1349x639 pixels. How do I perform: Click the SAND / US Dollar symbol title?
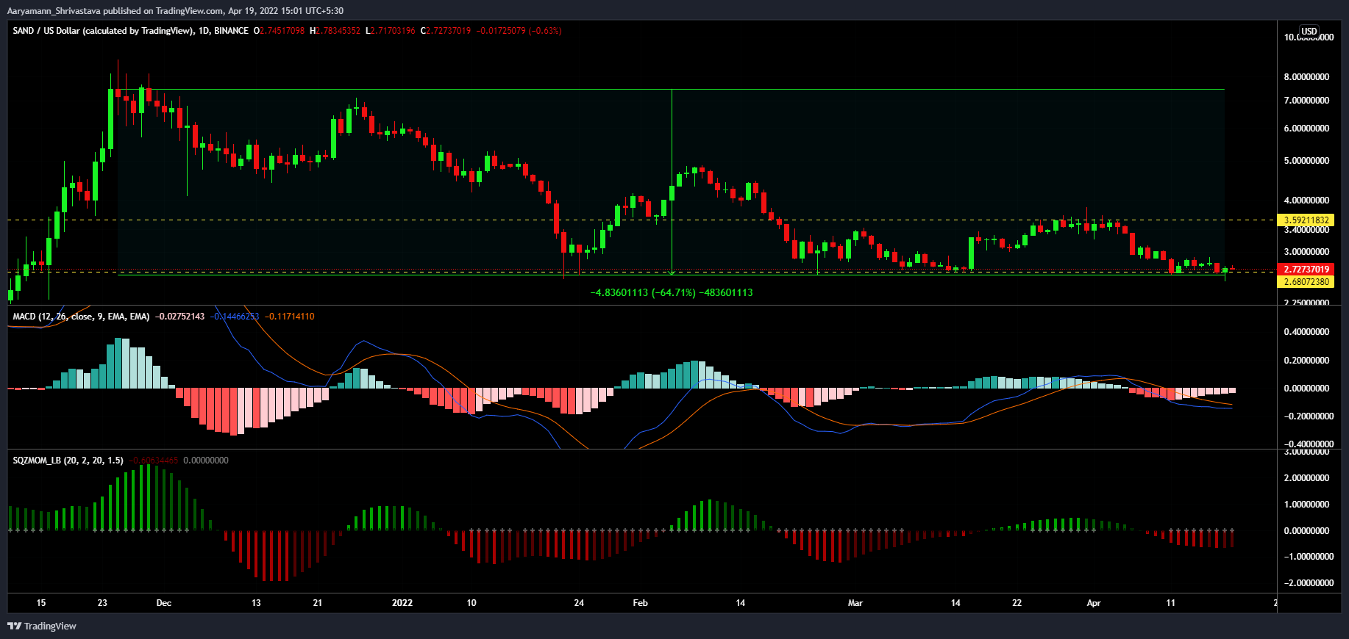click(103, 31)
